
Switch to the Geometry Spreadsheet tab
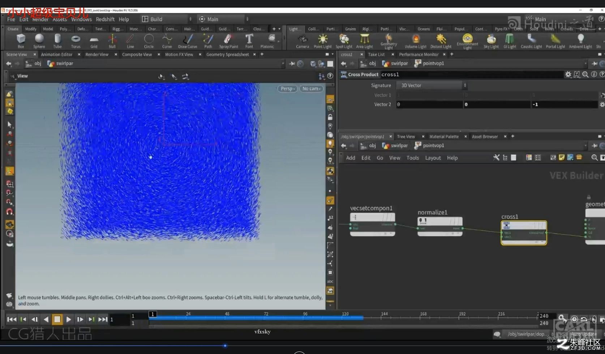[x=228, y=55]
